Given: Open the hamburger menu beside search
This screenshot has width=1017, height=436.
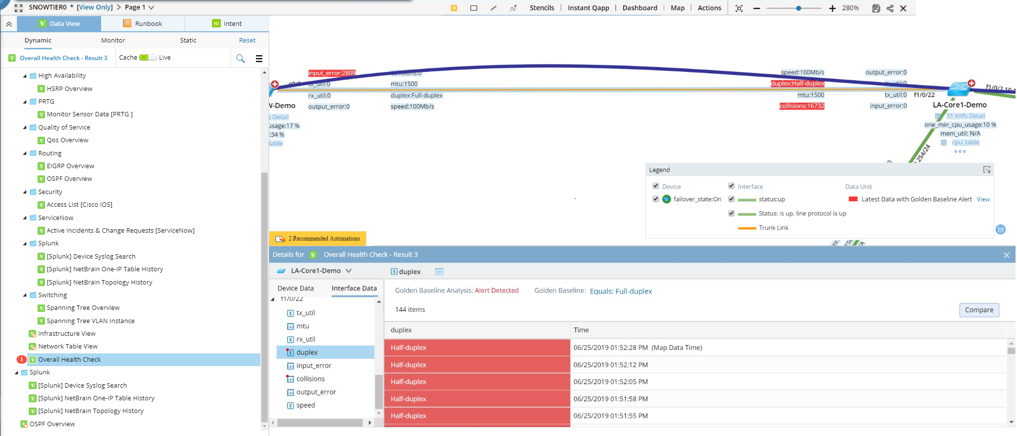Looking at the screenshot, I should 259,59.
